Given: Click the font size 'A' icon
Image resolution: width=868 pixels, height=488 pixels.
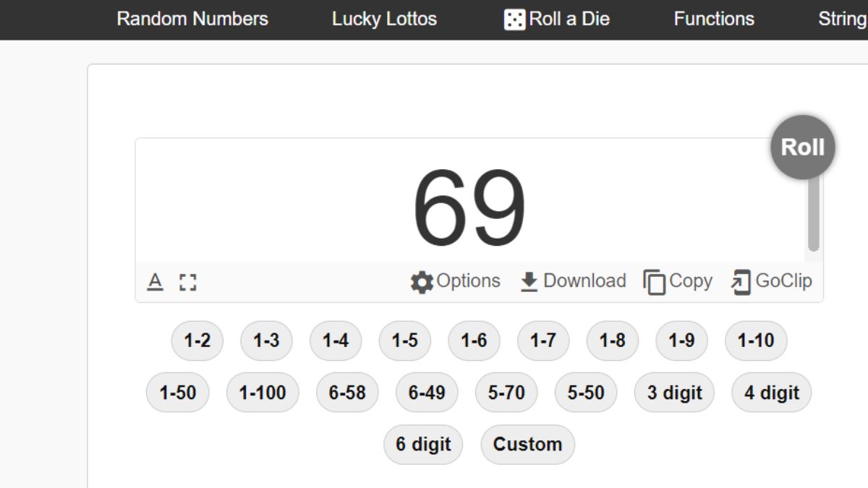Looking at the screenshot, I should point(155,282).
